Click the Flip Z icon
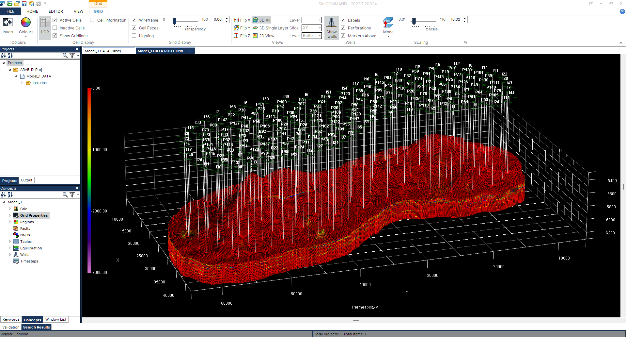626x337 pixels. tap(236, 36)
